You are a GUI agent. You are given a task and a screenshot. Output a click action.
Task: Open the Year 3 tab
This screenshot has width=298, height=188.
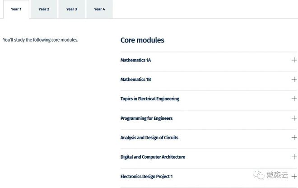[x=72, y=9]
